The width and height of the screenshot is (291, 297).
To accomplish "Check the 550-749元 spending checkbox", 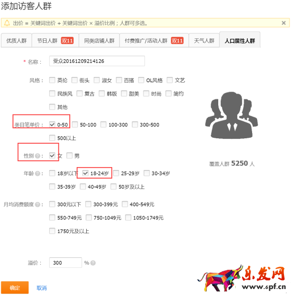I will tap(52, 217).
